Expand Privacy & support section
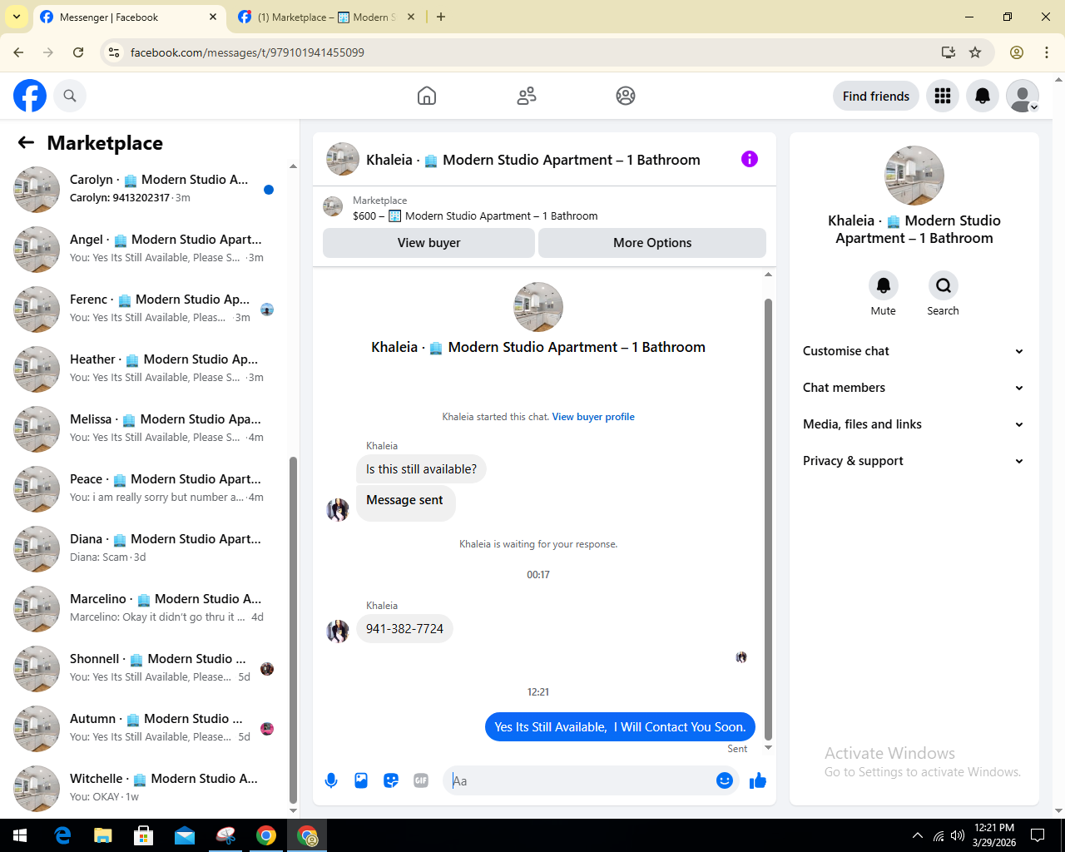The height and width of the screenshot is (852, 1065). 914,461
